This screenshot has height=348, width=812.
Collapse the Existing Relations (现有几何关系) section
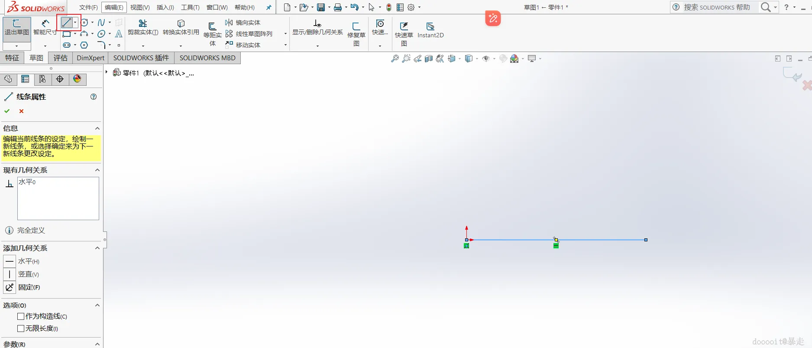97,170
